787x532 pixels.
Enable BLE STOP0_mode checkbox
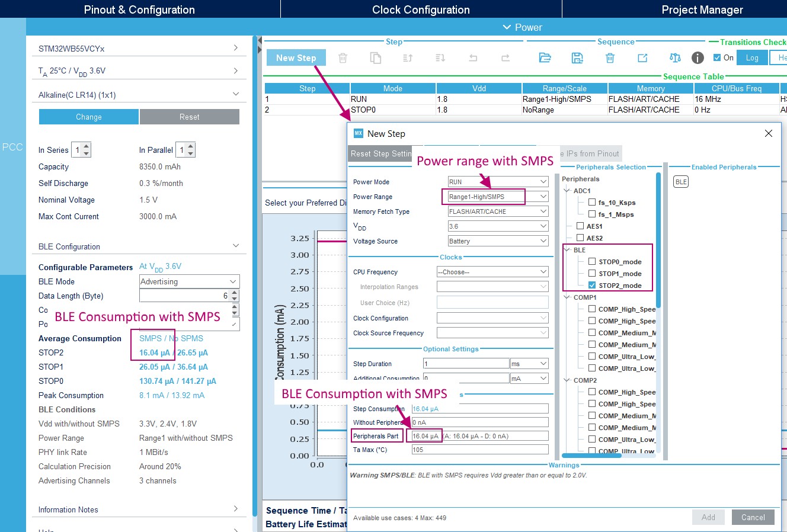592,262
